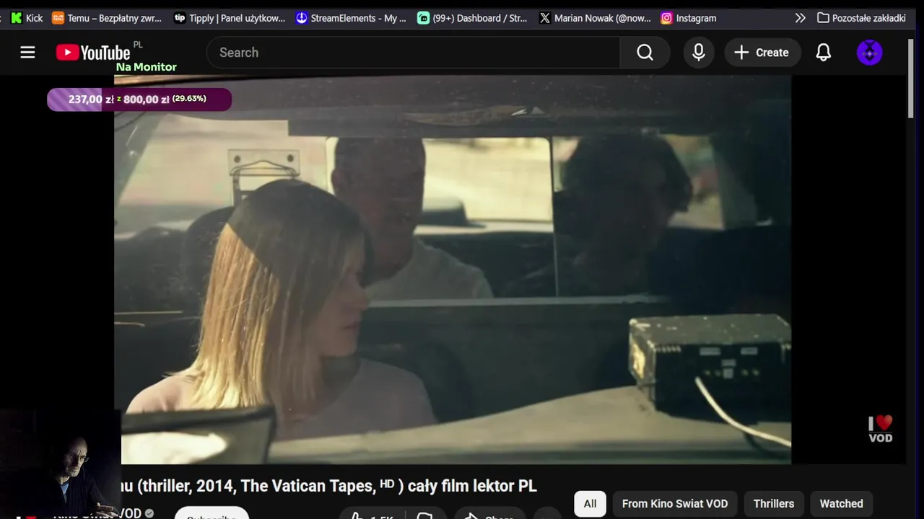Viewport: 924px width, 519px height.
Task: Open the Instagram bookmark
Action: coord(689,18)
